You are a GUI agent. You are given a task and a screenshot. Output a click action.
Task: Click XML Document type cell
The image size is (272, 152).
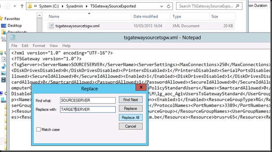[186, 26]
